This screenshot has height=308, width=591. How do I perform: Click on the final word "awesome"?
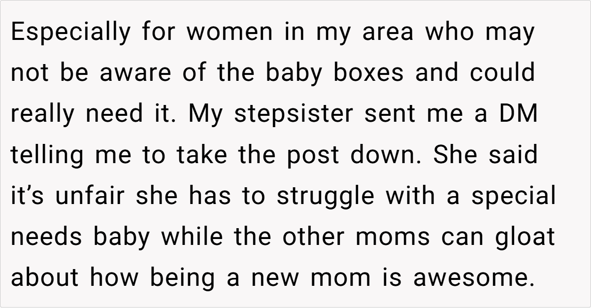click(x=473, y=278)
